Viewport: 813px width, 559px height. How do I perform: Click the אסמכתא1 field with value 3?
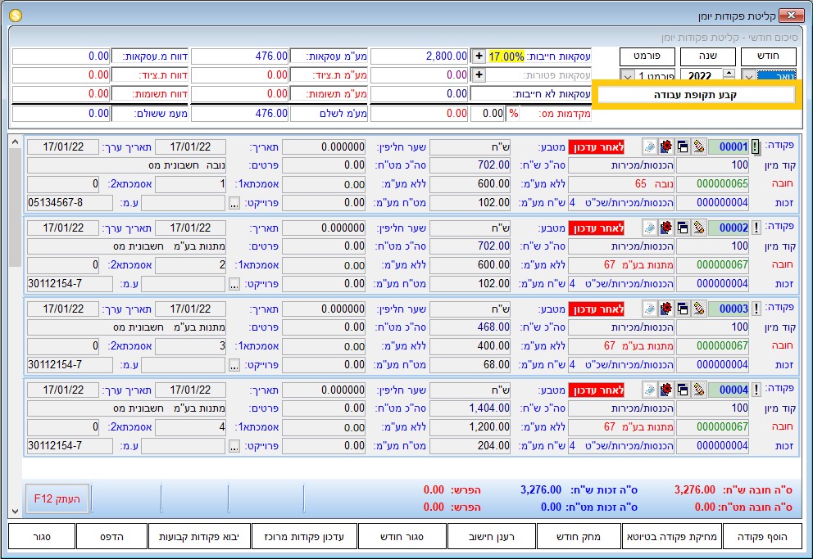[x=191, y=345]
